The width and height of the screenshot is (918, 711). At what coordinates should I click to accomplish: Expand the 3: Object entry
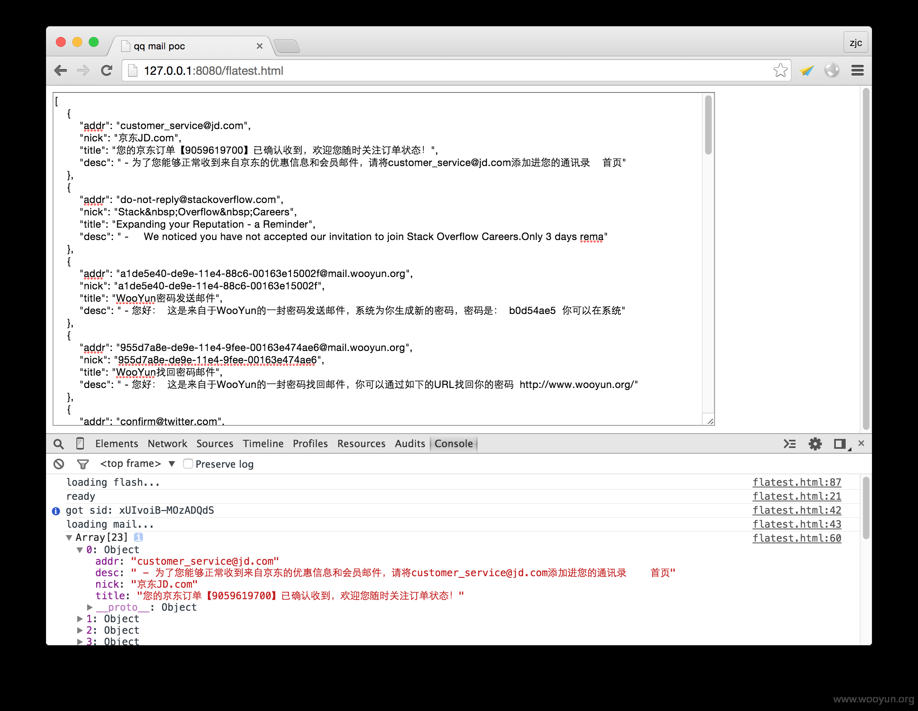[79, 641]
